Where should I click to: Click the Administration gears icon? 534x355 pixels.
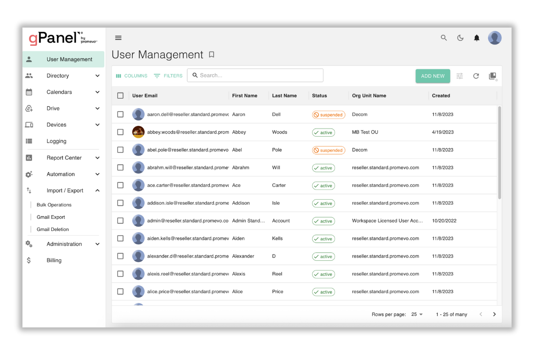(x=29, y=244)
